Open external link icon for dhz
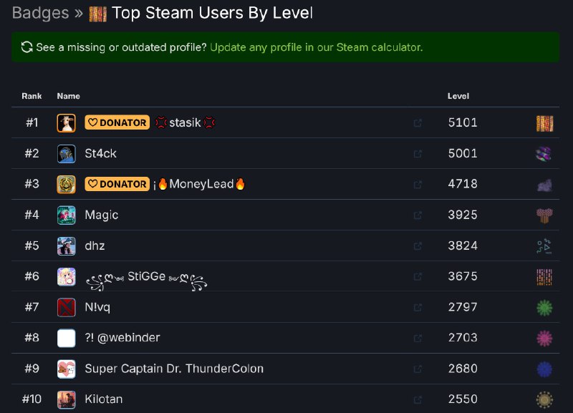The image size is (573, 413). pos(418,246)
